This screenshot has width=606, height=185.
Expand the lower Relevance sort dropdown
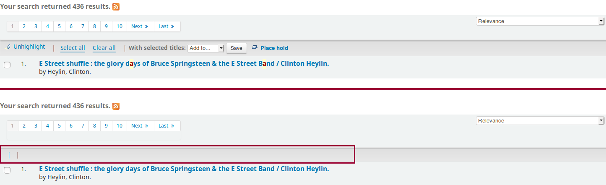click(540, 121)
